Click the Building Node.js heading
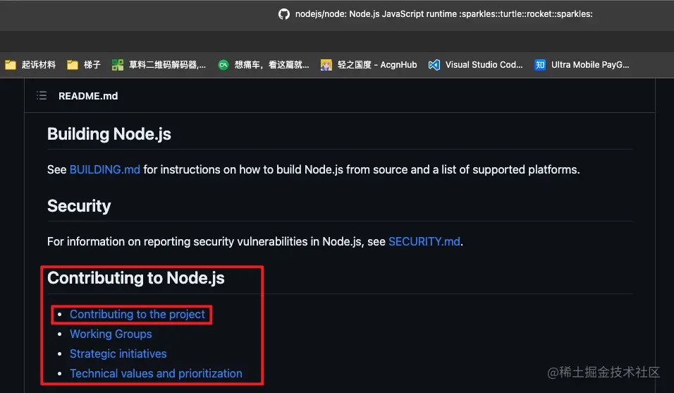The image size is (674, 393). [x=109, y=134]
